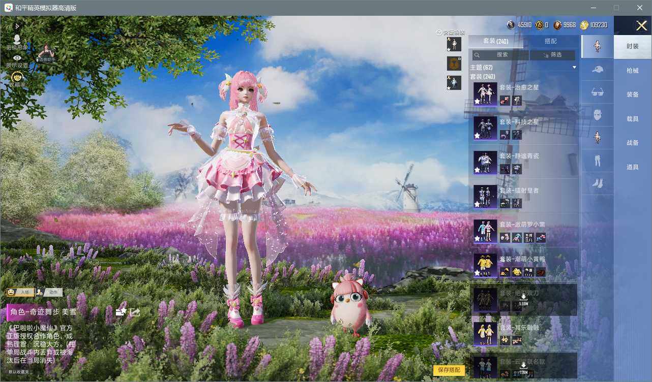Select the face mask category icon
Screen dimensions: 652x382
click(598, 115)
